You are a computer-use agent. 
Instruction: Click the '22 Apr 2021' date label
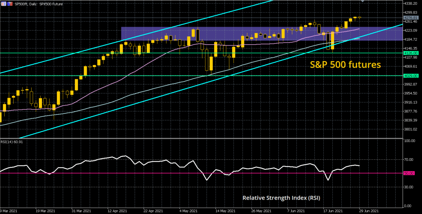[154, 211]
